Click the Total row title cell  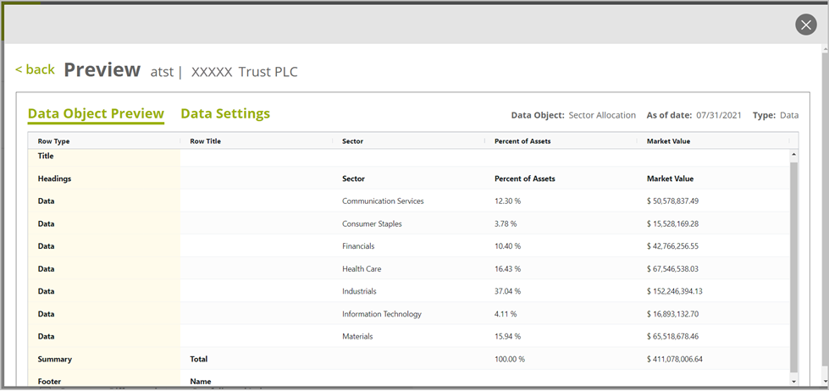[199, 359]
